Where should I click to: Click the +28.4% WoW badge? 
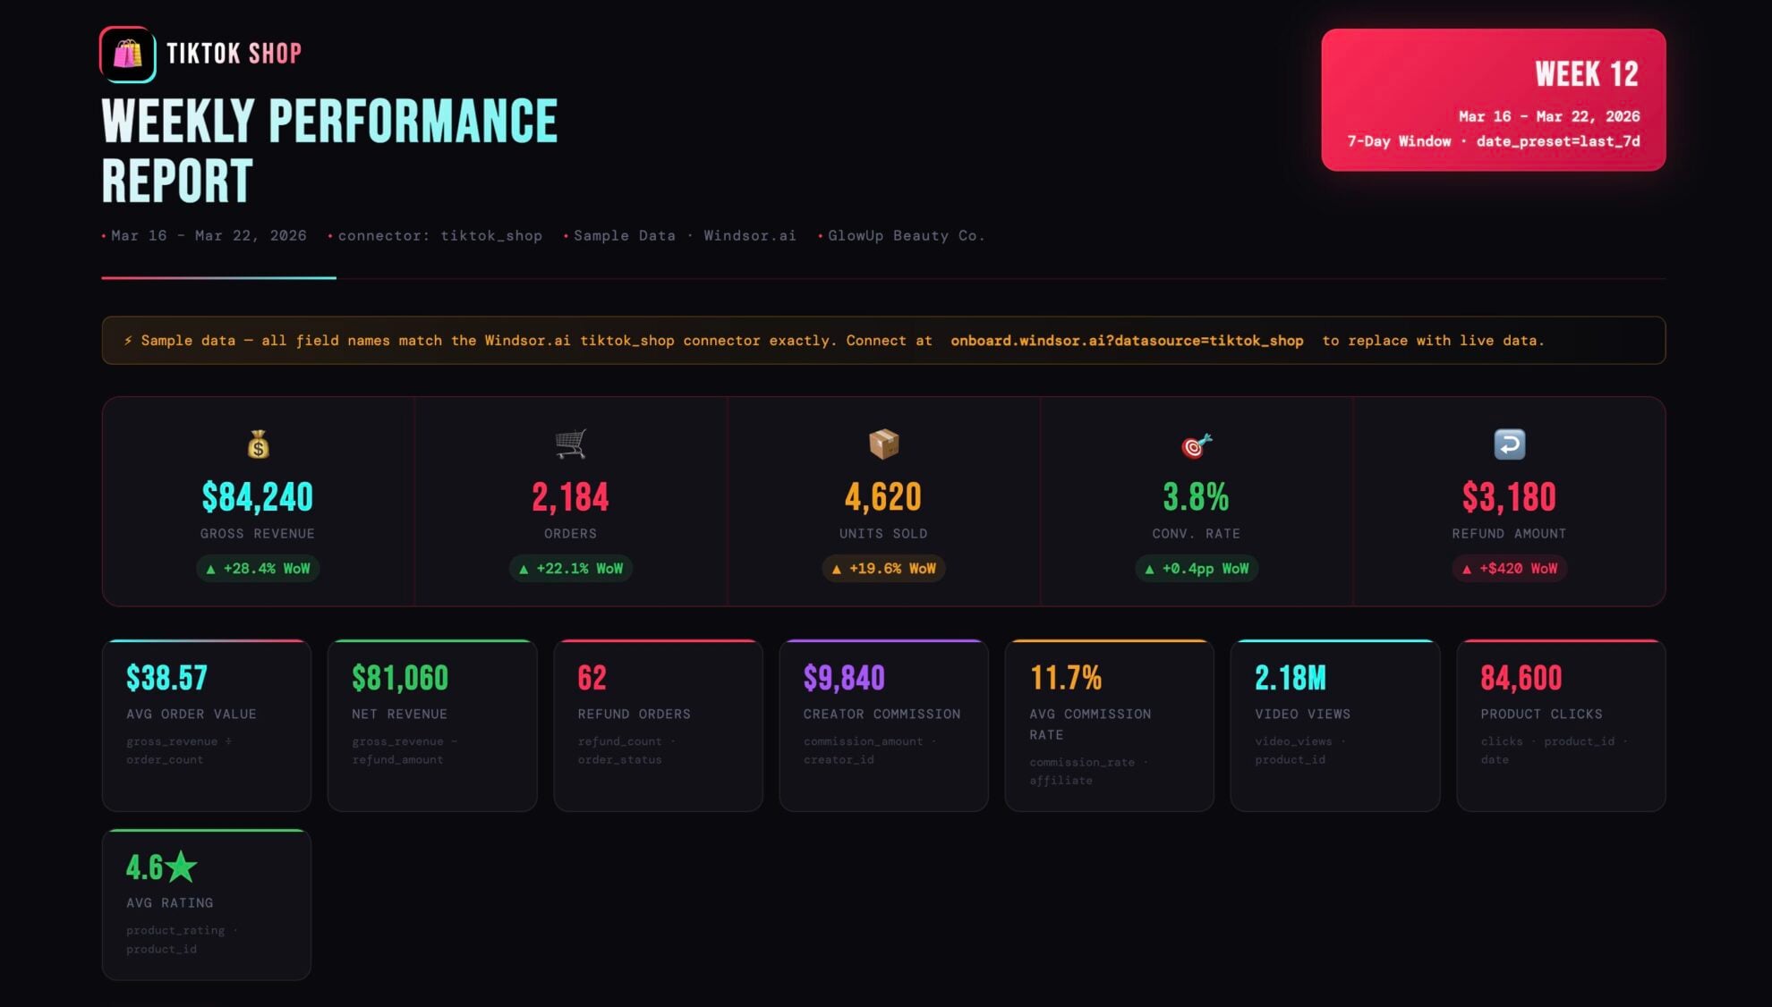[258, 569]
